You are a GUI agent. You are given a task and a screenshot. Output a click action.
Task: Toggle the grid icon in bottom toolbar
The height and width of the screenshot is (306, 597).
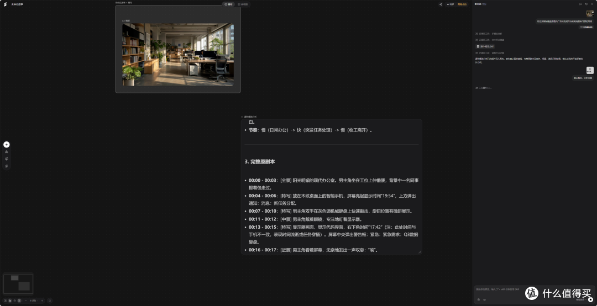pyautogui.click(x=19, y=300)
